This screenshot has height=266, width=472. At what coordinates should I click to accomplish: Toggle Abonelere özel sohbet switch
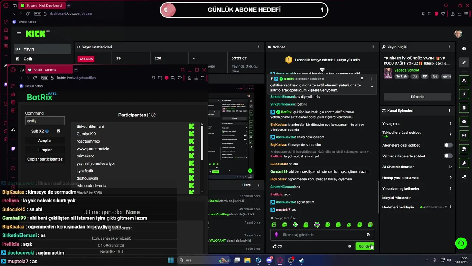448,145
